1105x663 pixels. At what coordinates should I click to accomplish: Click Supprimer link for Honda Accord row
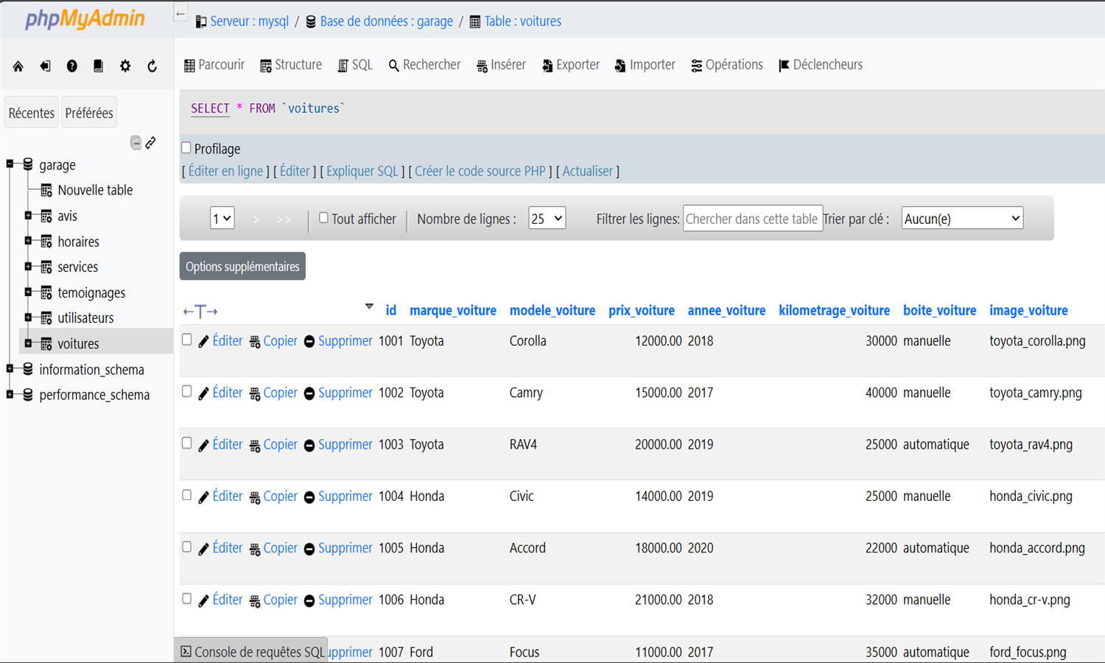tap(345, 548)
